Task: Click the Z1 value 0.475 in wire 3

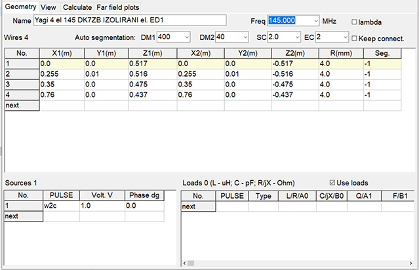Action: [153, 85]
